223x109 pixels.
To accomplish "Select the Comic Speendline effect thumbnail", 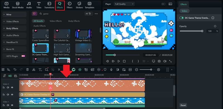I will coord(40,34).
